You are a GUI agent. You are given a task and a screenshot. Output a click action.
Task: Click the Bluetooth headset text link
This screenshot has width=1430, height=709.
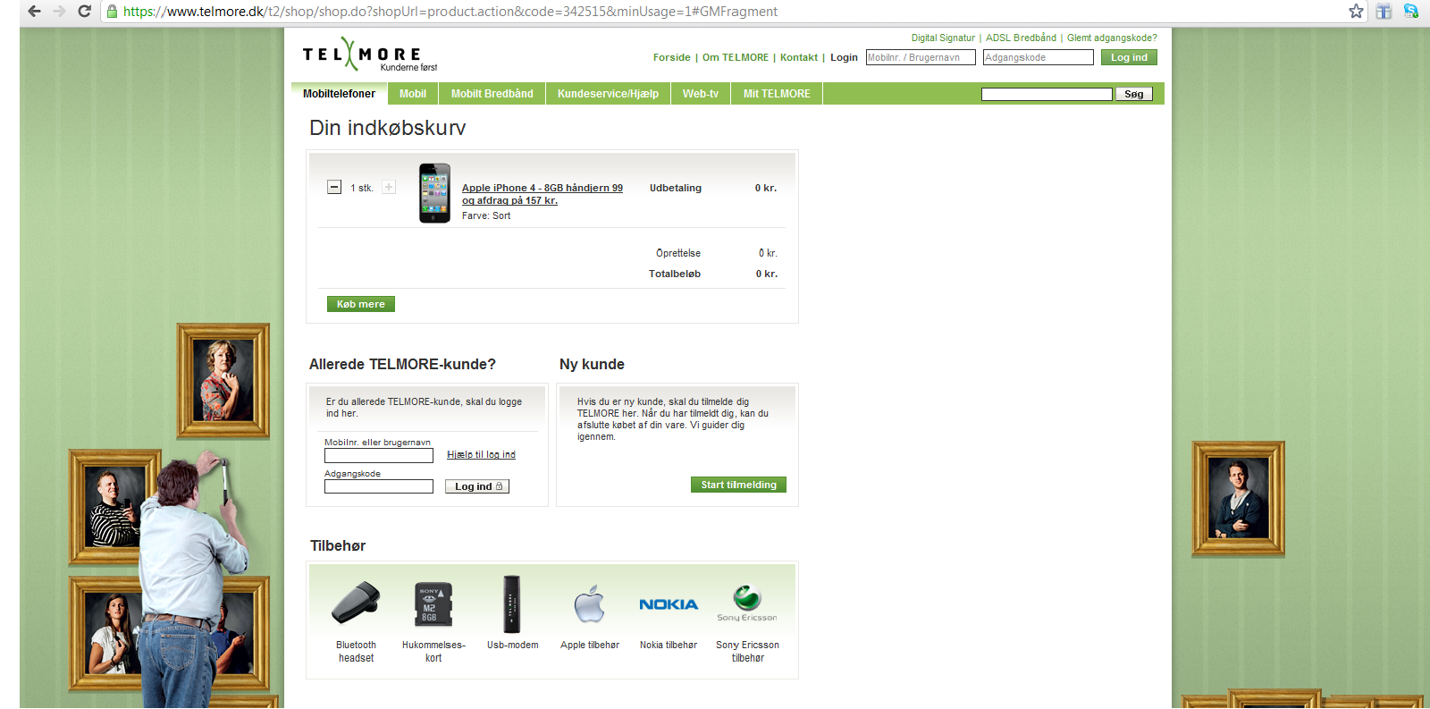pos(356,651)
